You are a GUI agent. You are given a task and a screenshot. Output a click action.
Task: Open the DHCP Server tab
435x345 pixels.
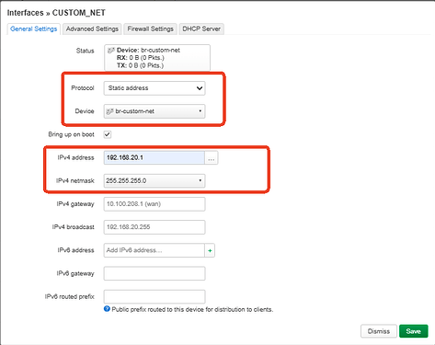(x=201, y=29)
